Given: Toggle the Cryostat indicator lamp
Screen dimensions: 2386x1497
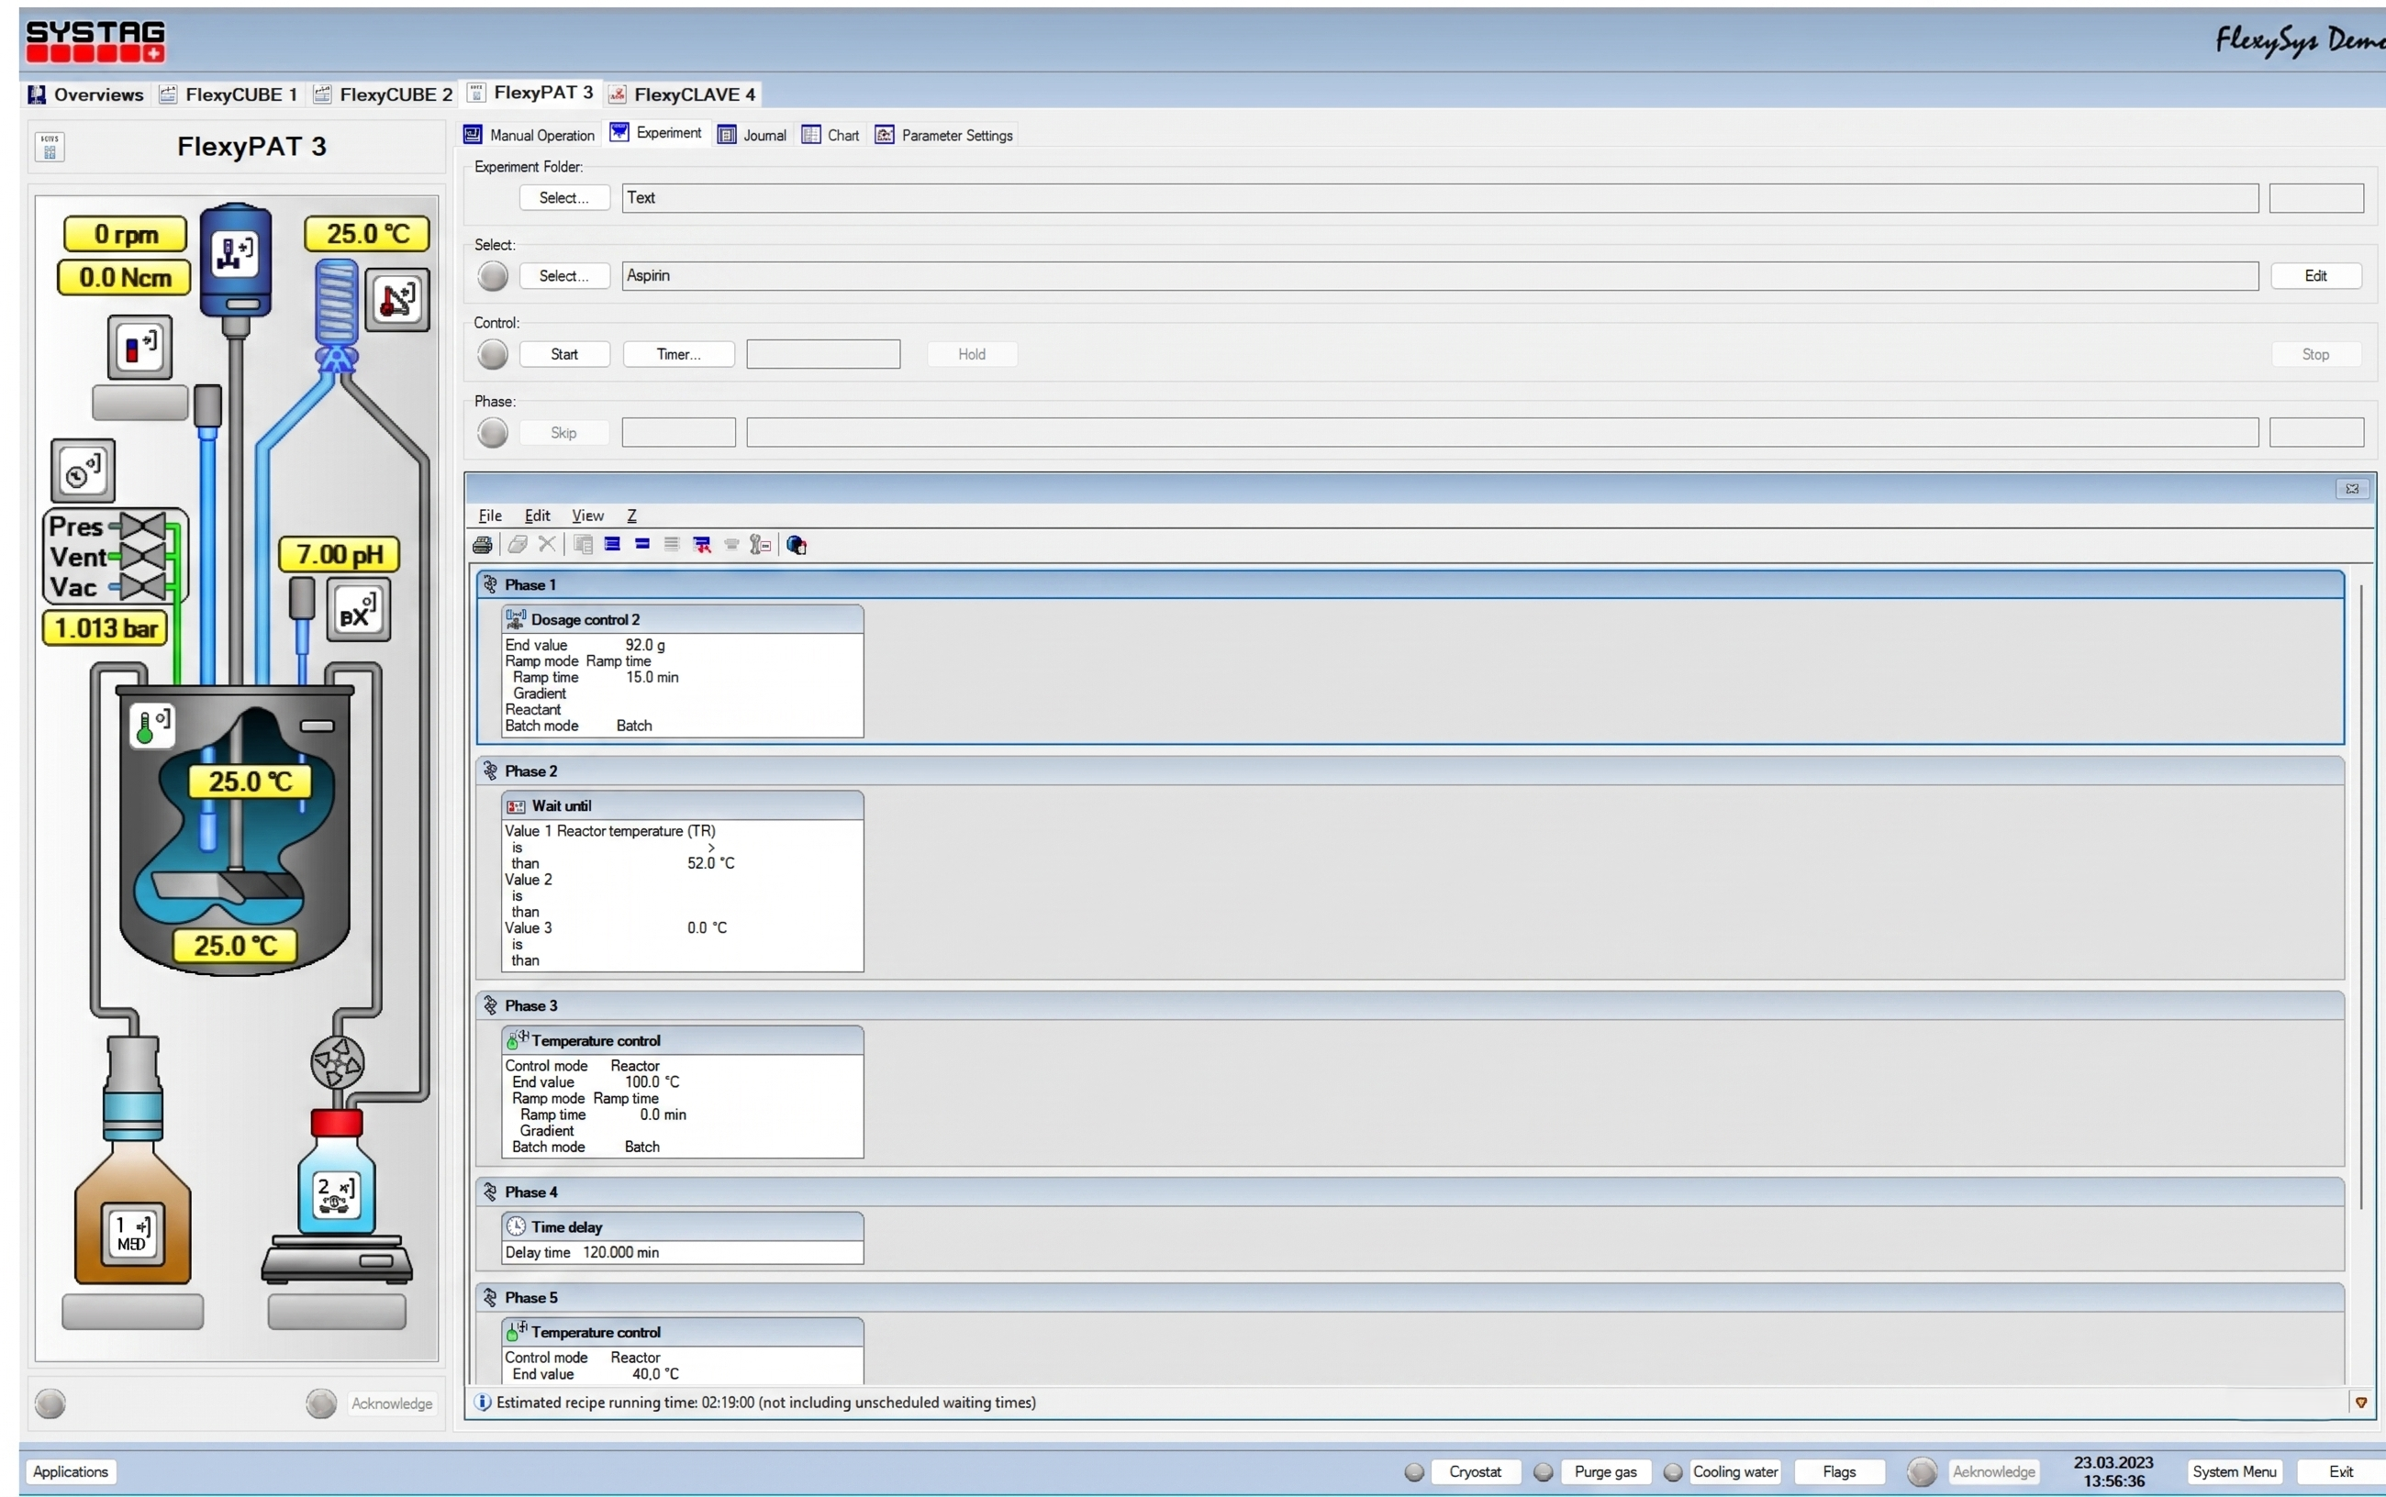Looking at the screenshot, I should click(x=1414, y=1472).
